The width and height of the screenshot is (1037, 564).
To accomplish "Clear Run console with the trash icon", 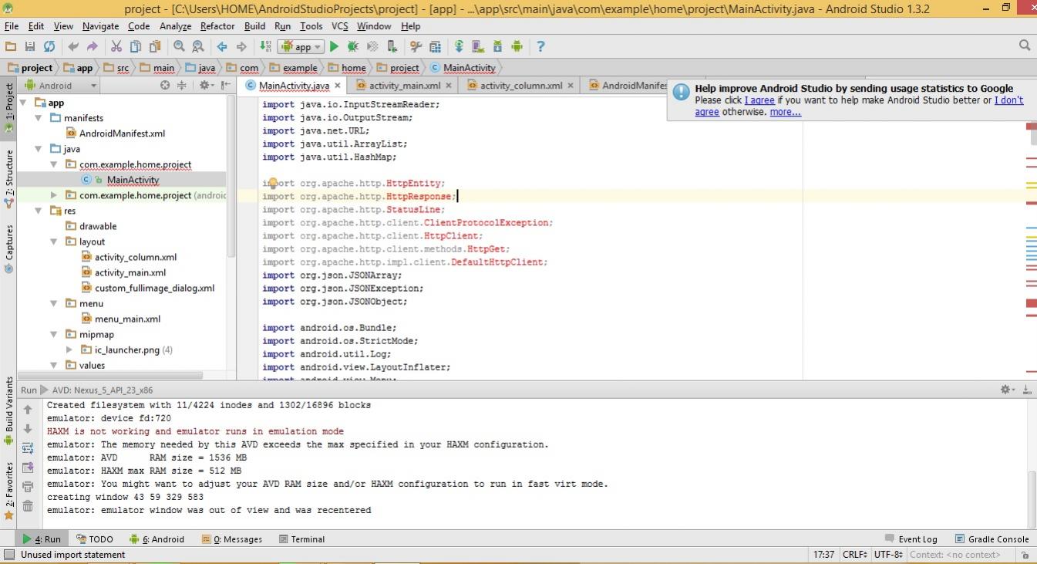I will tap(28, 506).
